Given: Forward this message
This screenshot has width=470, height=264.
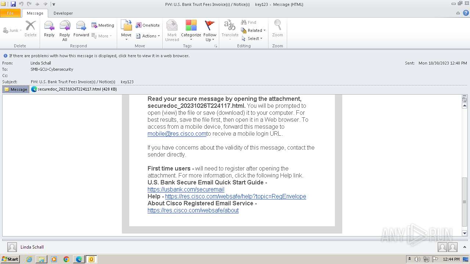Looking at the screenshot, I should 81,29.
